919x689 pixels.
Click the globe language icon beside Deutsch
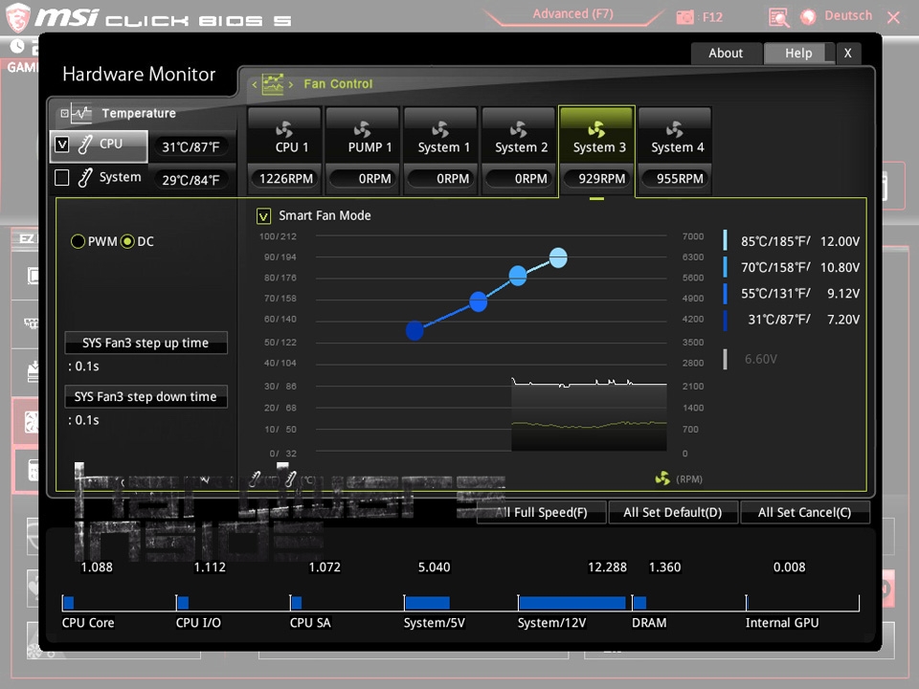[808, 17]
